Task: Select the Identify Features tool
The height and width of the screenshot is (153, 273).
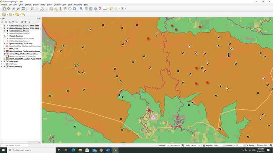Action: tap(82, 9)
